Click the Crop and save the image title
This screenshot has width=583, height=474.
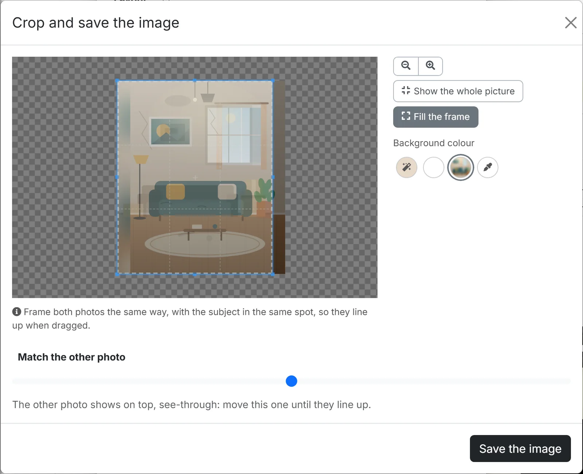pos(96,23)
